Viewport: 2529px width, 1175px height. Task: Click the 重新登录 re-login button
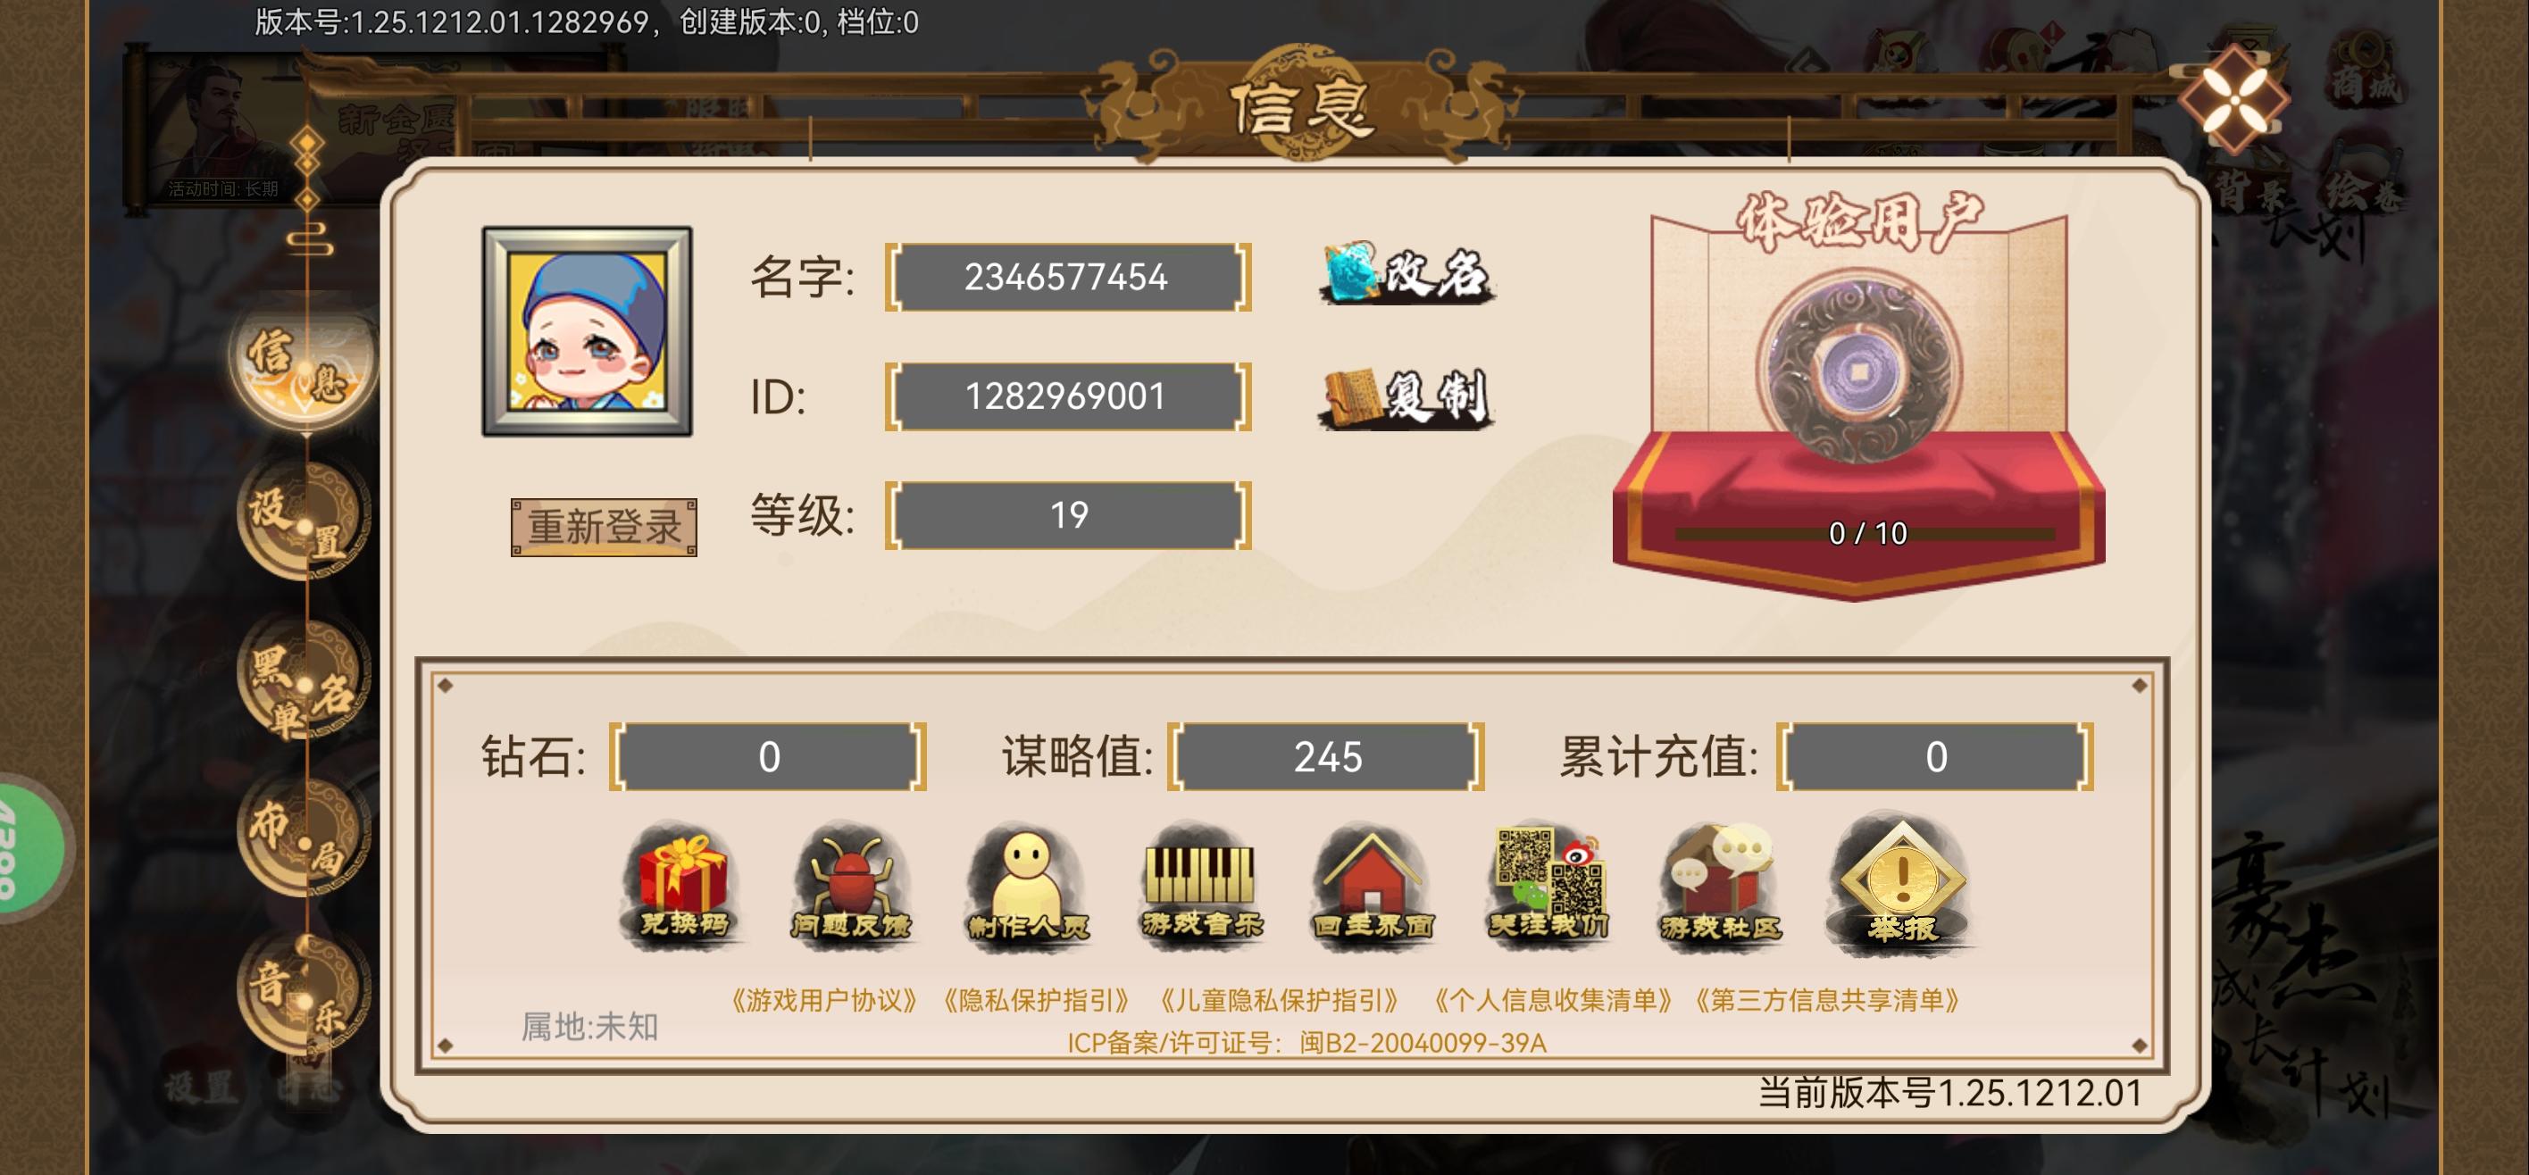(604, 527)
